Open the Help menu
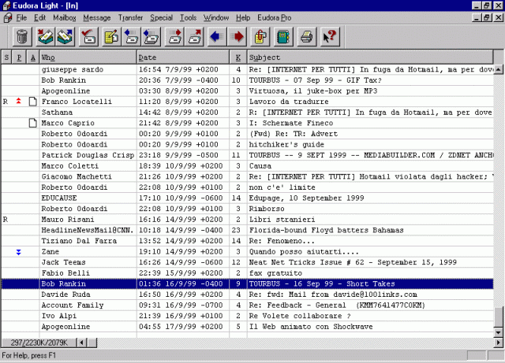This screenshot has height=363, width=505. (x=243, y=17)
